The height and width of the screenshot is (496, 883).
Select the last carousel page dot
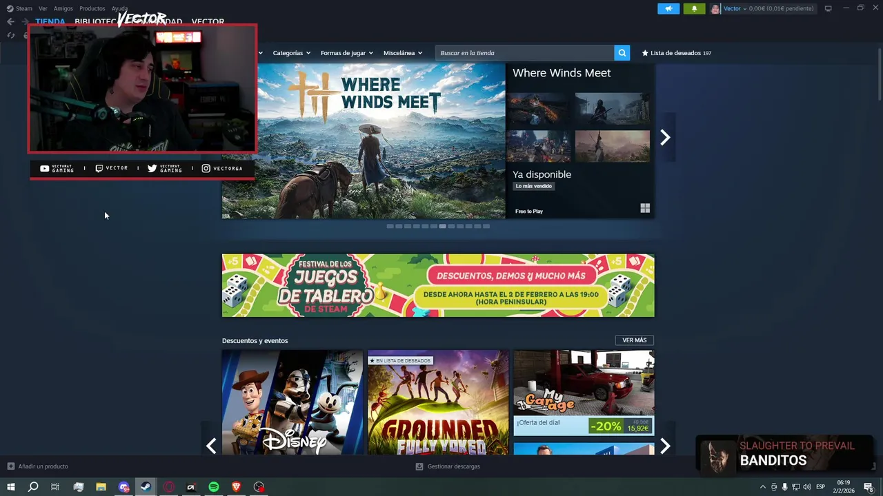[486, 226]
